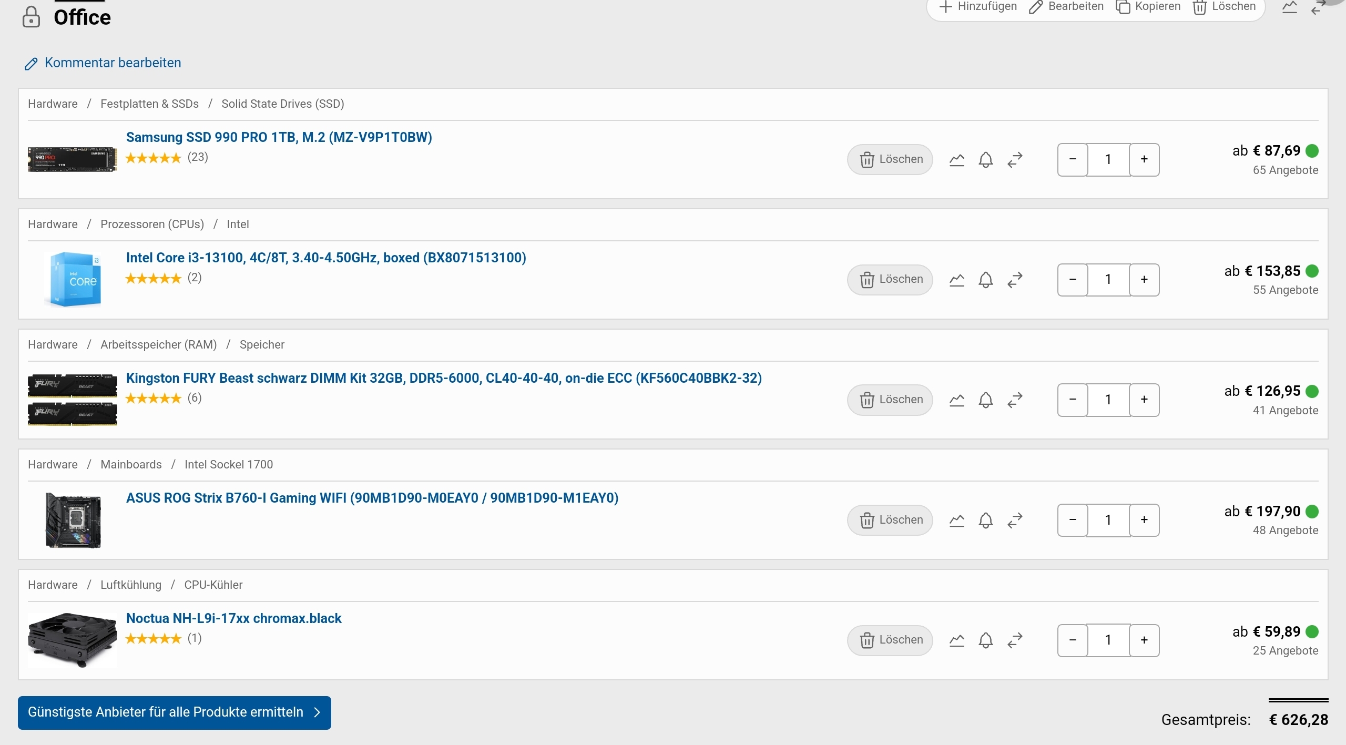
Task: Increase quantity of Samsung SSD 990 PRO
Action: pyautogui.click(x=1144, y=159)
